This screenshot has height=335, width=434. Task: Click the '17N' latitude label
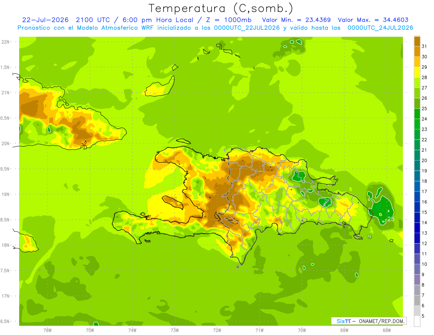(x=5, y=296)
